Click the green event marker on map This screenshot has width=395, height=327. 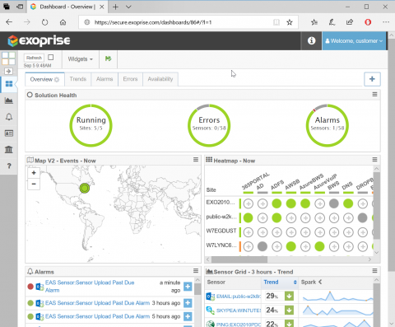[x=85, y=188]
